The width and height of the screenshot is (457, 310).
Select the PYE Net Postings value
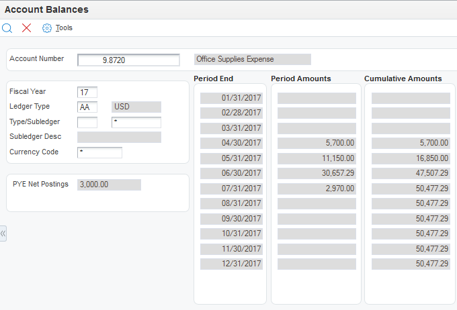[x=109, y=185]
